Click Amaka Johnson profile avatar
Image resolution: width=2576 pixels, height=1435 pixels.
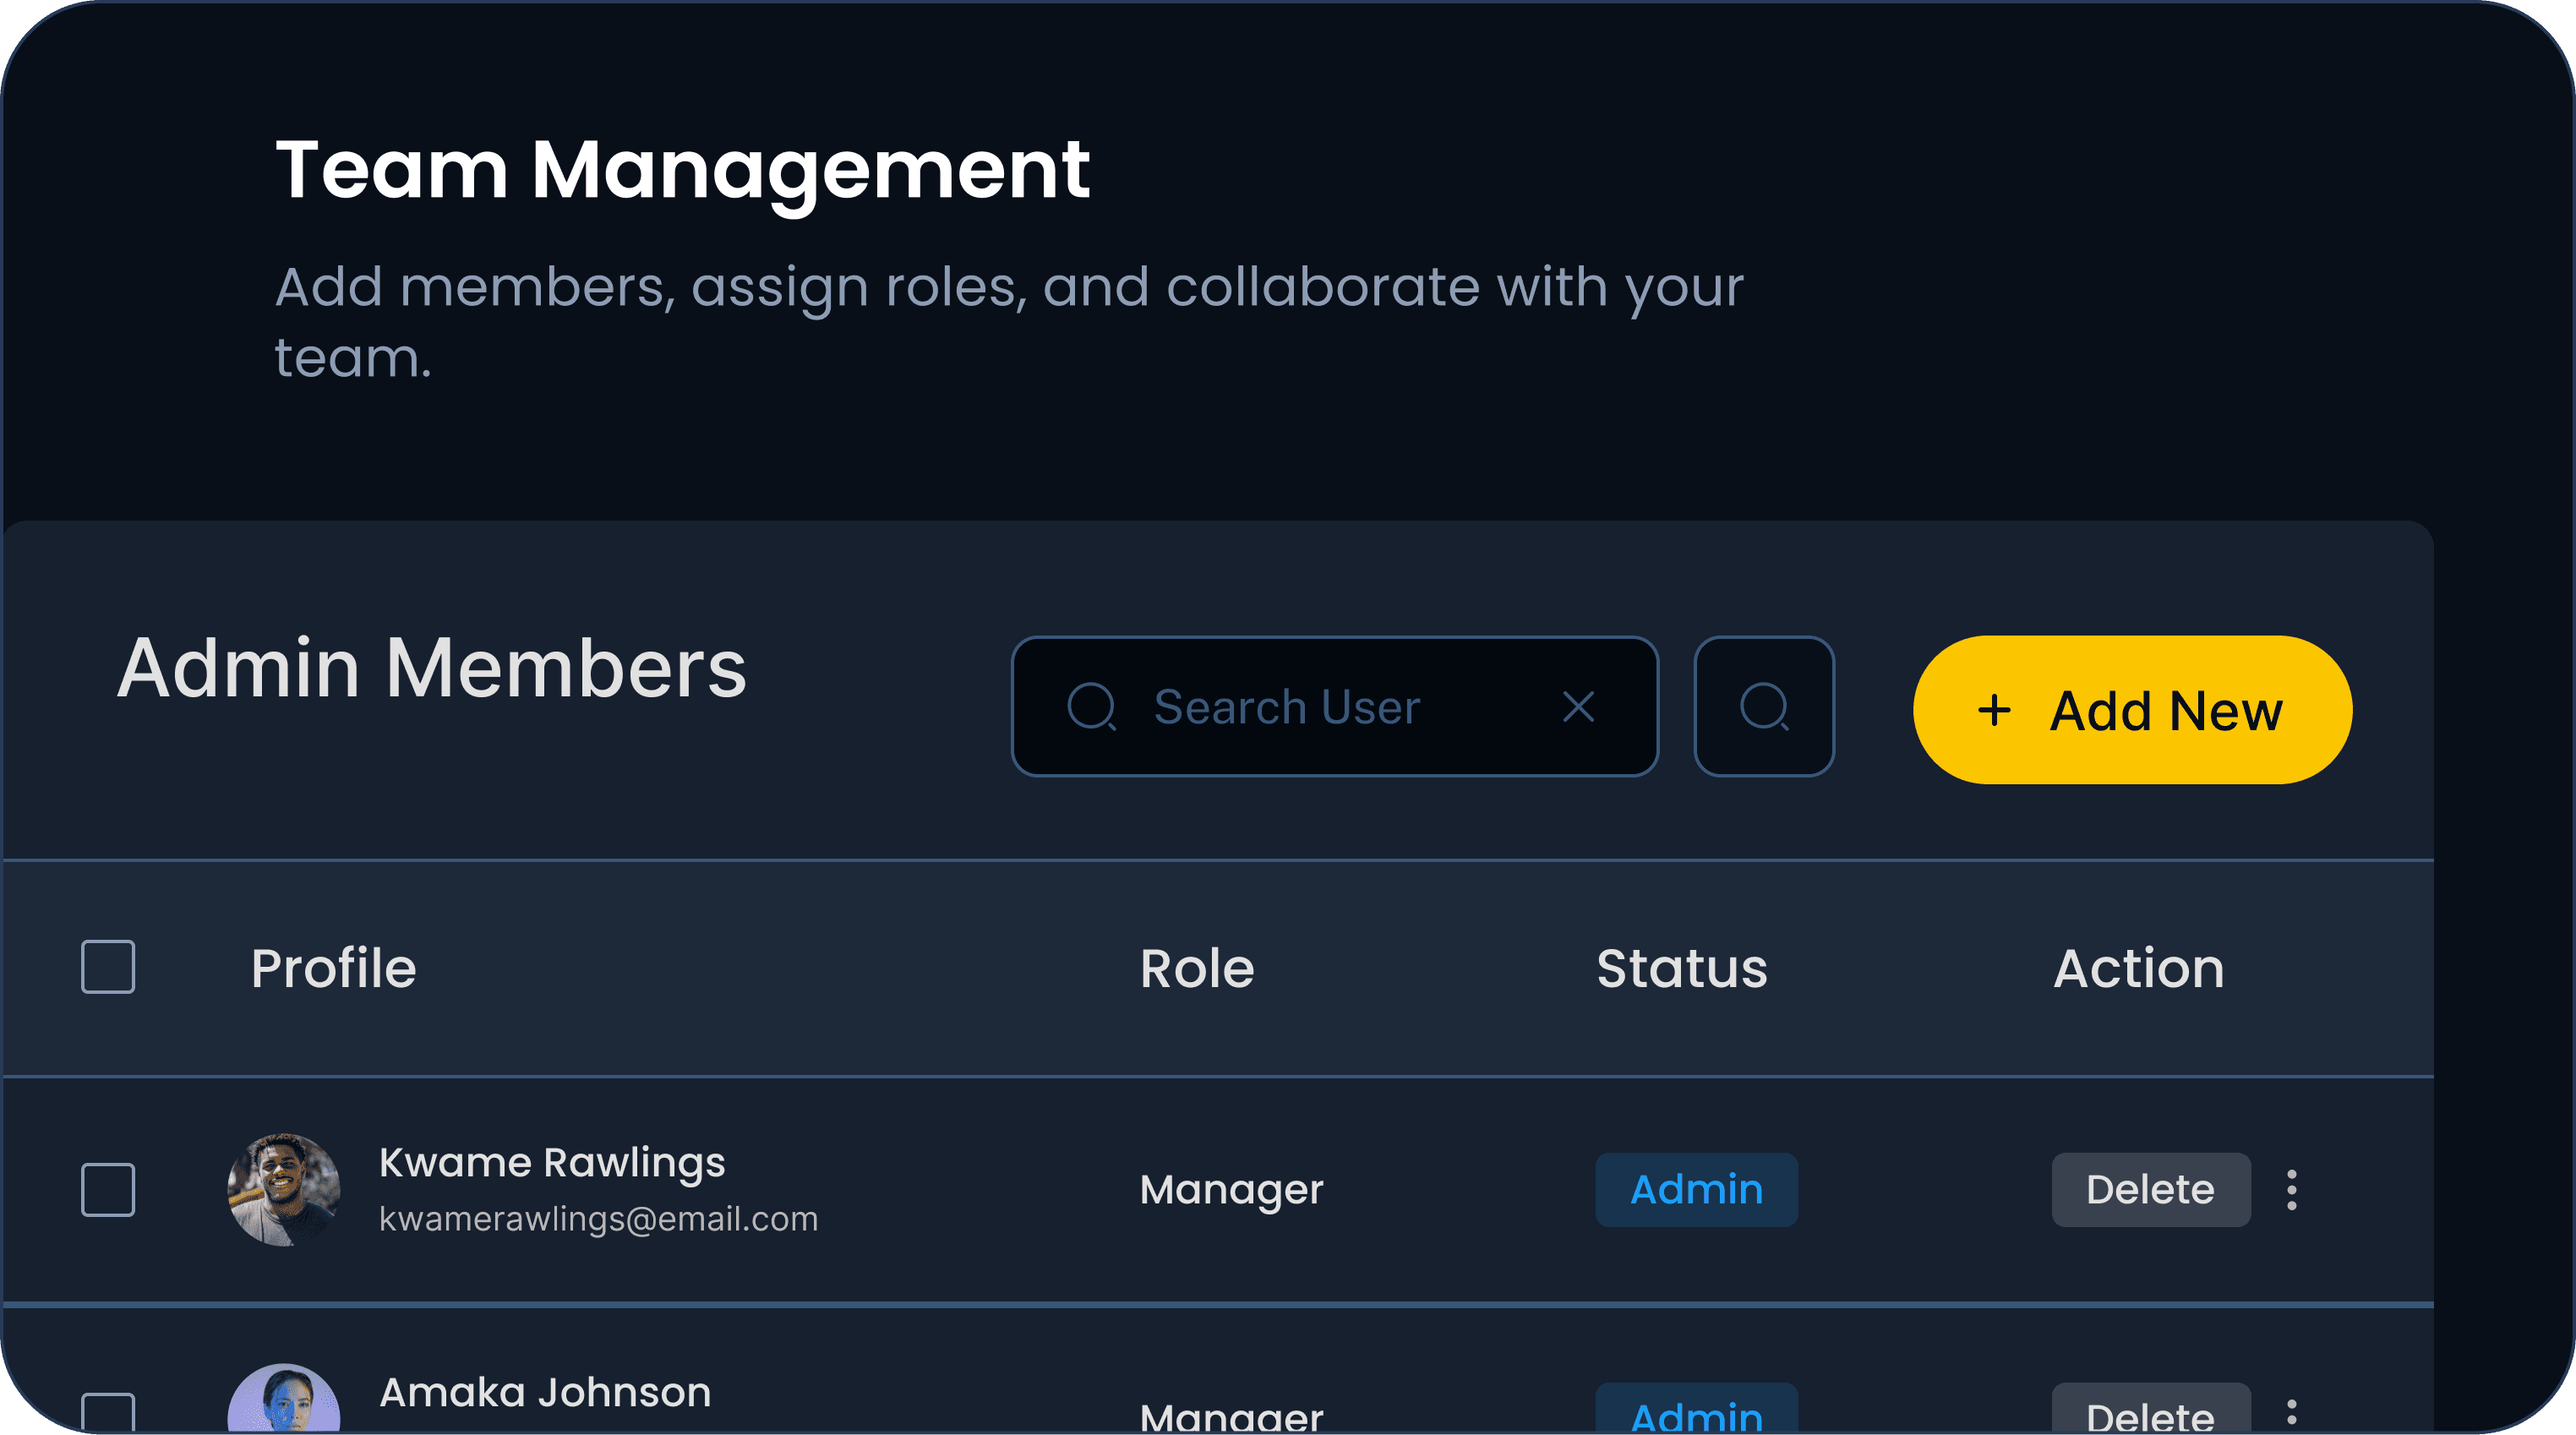(284, 1402)
